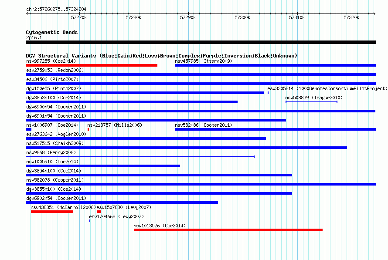Viewport: 388px width, 260px height.
Task: Open the dgv6901n54 (Cooper2011) label
Action: [x=56, y=116]
